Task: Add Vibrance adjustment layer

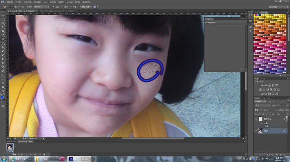Action: point(277,85)
